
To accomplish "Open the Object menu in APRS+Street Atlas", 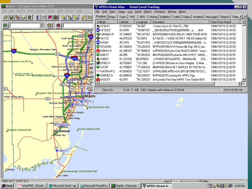I will pyautogui.click(x=148, y=12).
